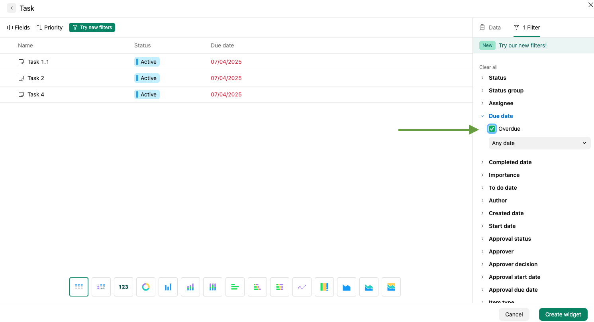Open the Fields selector

coord(18,27)
